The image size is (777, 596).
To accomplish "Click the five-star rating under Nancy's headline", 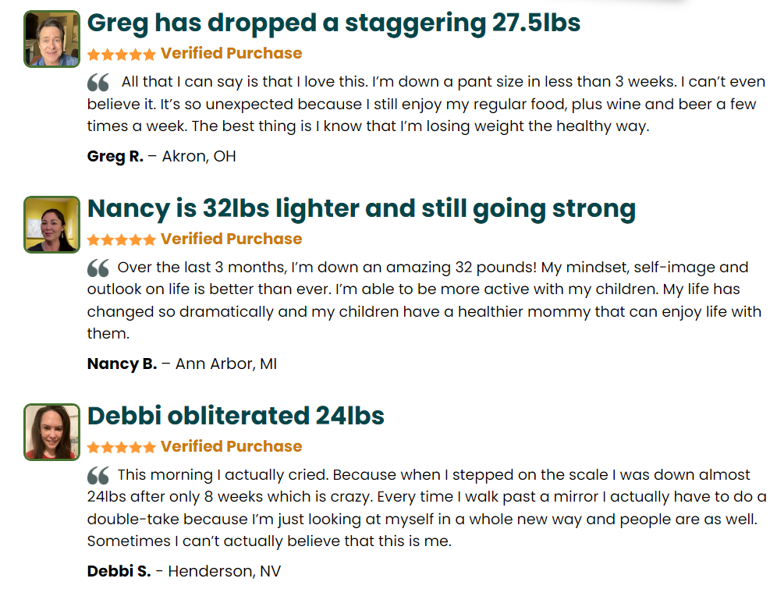I will point(122,240).
